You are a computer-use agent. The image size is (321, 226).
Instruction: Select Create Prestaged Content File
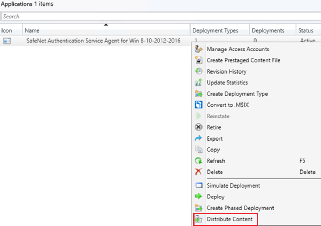click(x=243, y=60)
